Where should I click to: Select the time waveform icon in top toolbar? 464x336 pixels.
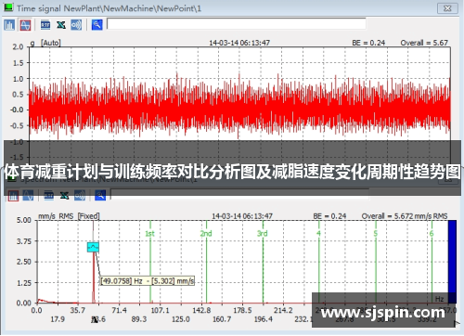pyautogui.click(x=25, y=25)
